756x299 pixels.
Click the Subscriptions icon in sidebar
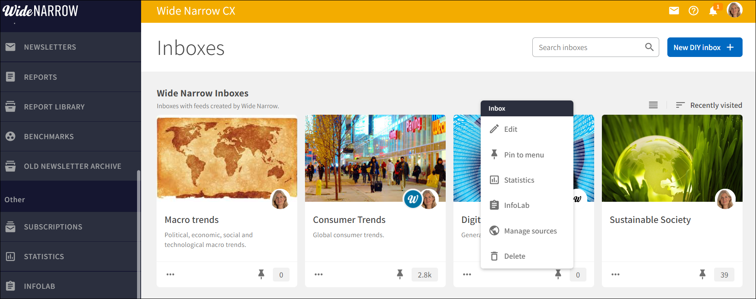[x=11, y=227]
